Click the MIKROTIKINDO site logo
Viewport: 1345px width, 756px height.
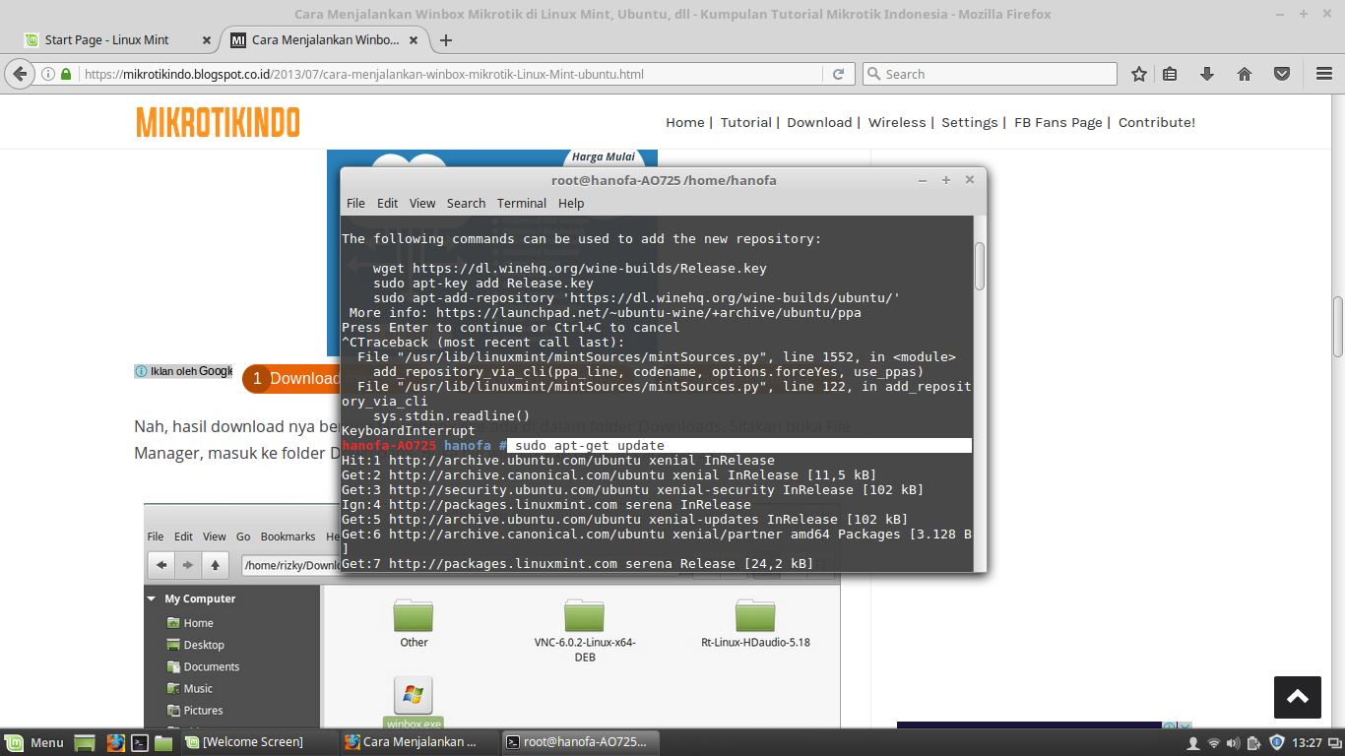pyautogui.click(x=218, y=122)
